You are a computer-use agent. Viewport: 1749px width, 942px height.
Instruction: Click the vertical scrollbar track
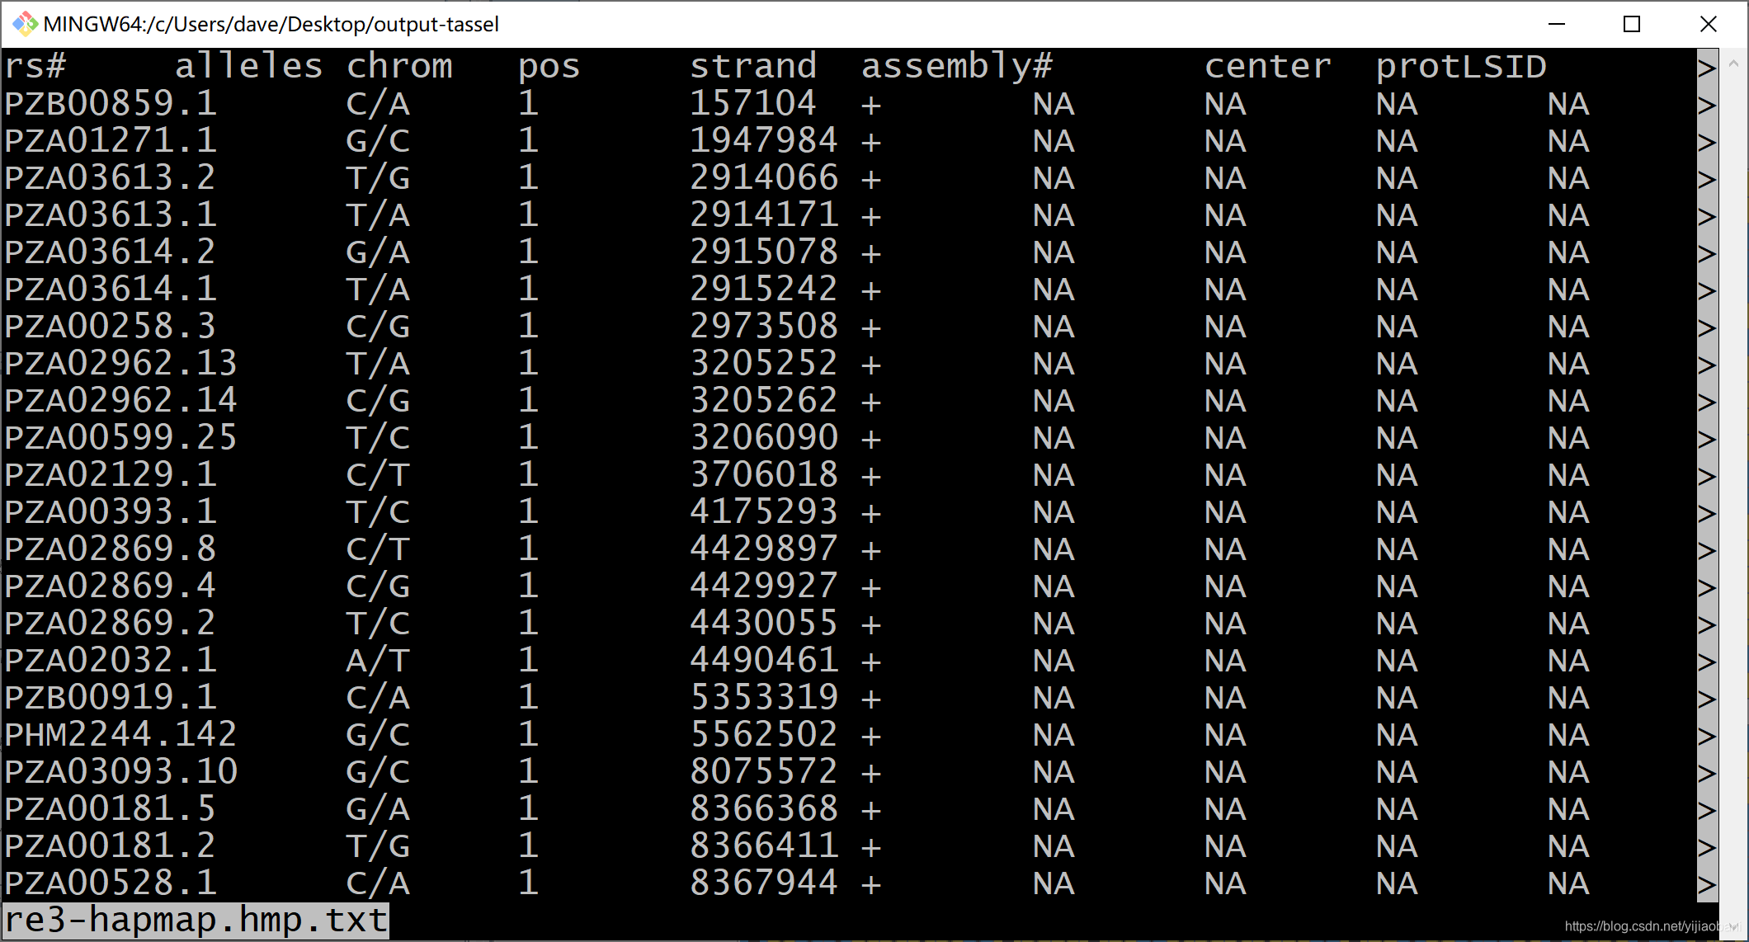click(x=1733, y=495)
